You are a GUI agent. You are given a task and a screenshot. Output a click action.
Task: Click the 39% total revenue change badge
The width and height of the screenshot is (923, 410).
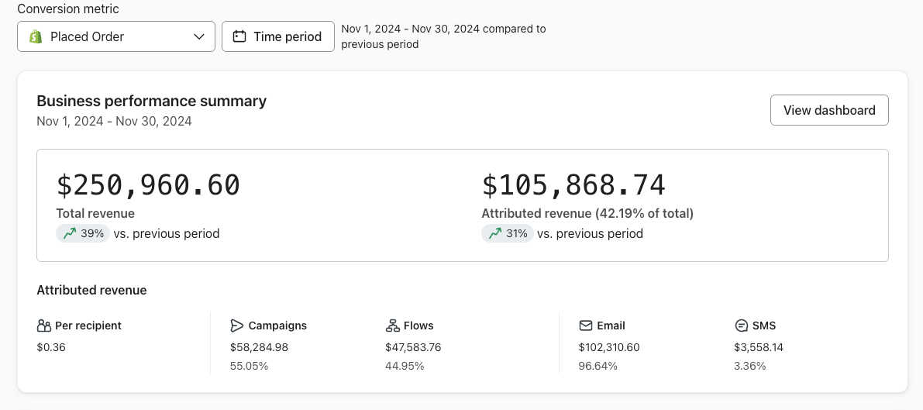point(81,233)
